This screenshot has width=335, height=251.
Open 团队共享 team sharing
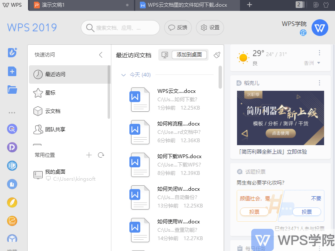[68, 129]
